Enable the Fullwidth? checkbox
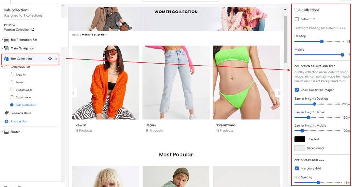The height and width of the screenshot is (187, 352). pyautogui.click(x=297, y=19)
